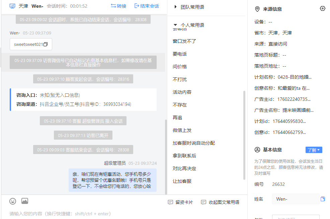End the chat with 结束会话
The height and width of the screenshot is (219, 330).
(x=147, y=6)
